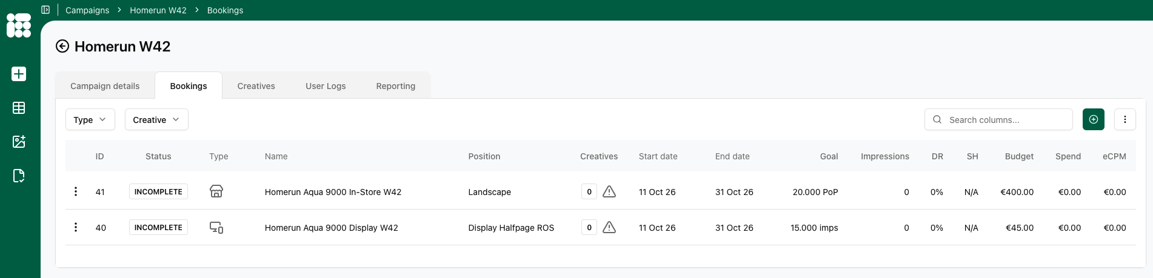Click the display type icon for booking 40

(x=216, y=227)
